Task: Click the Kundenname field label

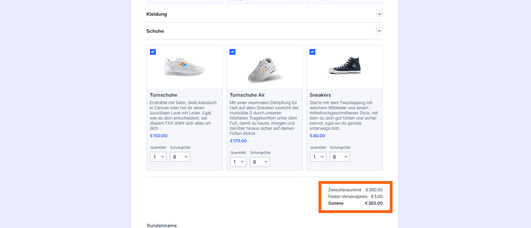Action: [162, 225]
